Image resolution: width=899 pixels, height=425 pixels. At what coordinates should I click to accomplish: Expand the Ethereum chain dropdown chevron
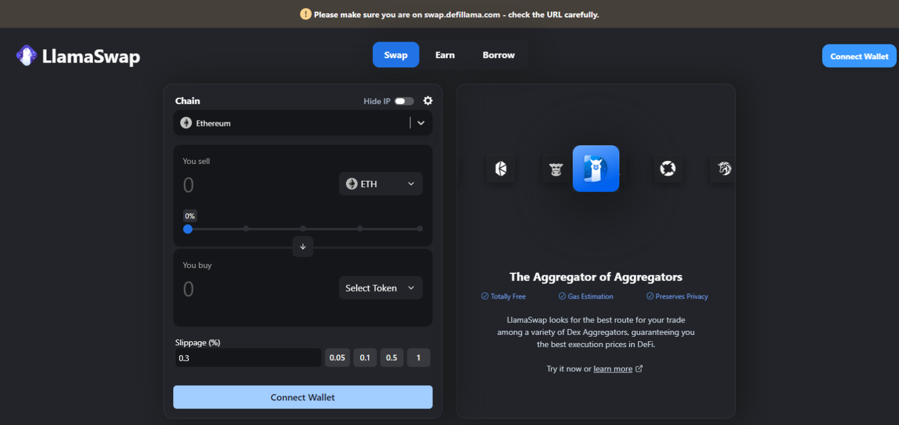point(421,123)
